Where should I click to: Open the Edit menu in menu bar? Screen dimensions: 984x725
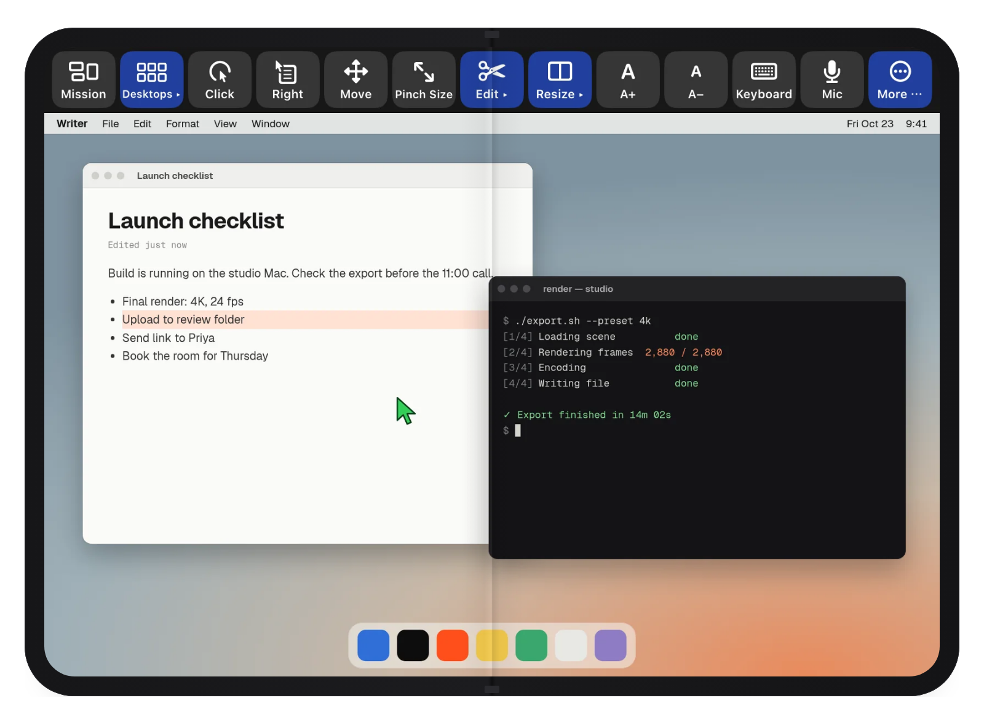point(142,123)
